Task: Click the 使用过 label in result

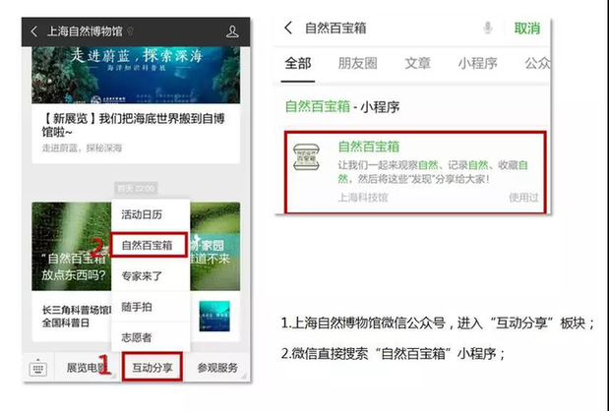Action: 523,198
